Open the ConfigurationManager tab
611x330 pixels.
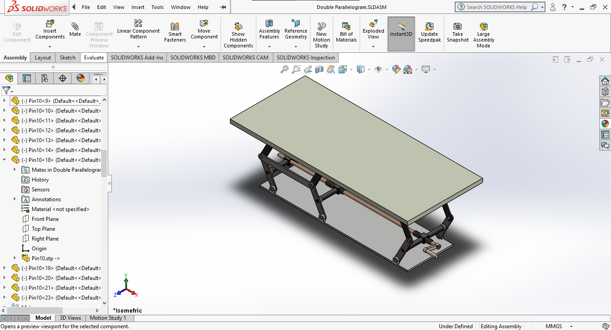[x=45, y=78]
